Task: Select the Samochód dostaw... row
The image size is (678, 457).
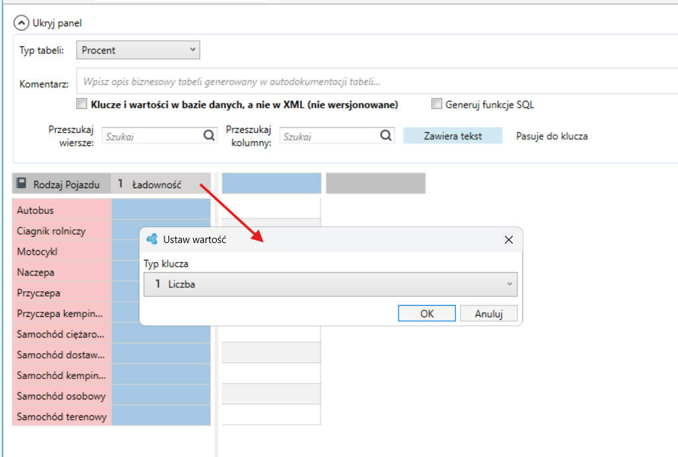Action: point(62,355)
